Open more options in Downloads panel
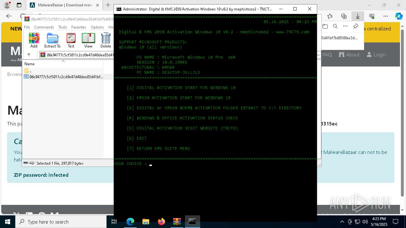 pyautogui.click(x=345, y=26)
